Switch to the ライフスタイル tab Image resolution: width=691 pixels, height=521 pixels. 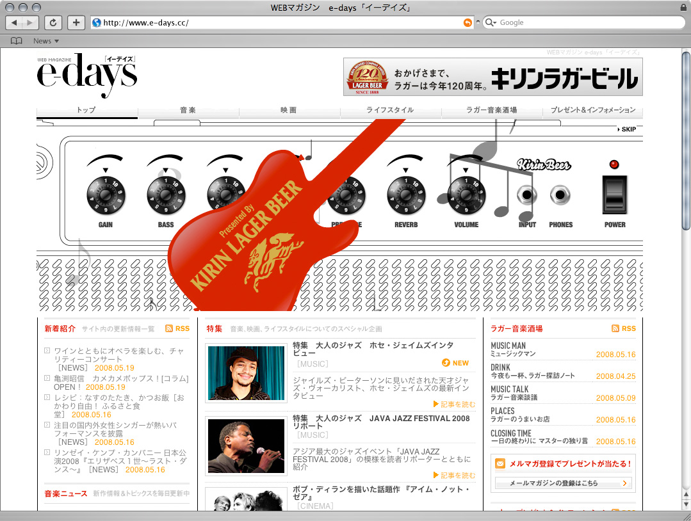point(390,110)
